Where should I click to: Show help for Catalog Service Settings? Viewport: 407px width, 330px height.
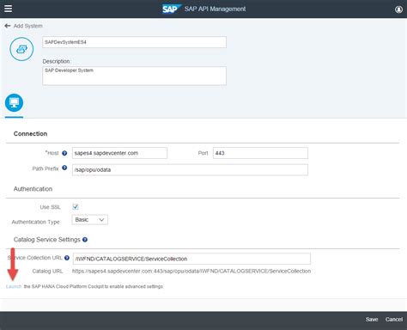(x=85, y=240)
